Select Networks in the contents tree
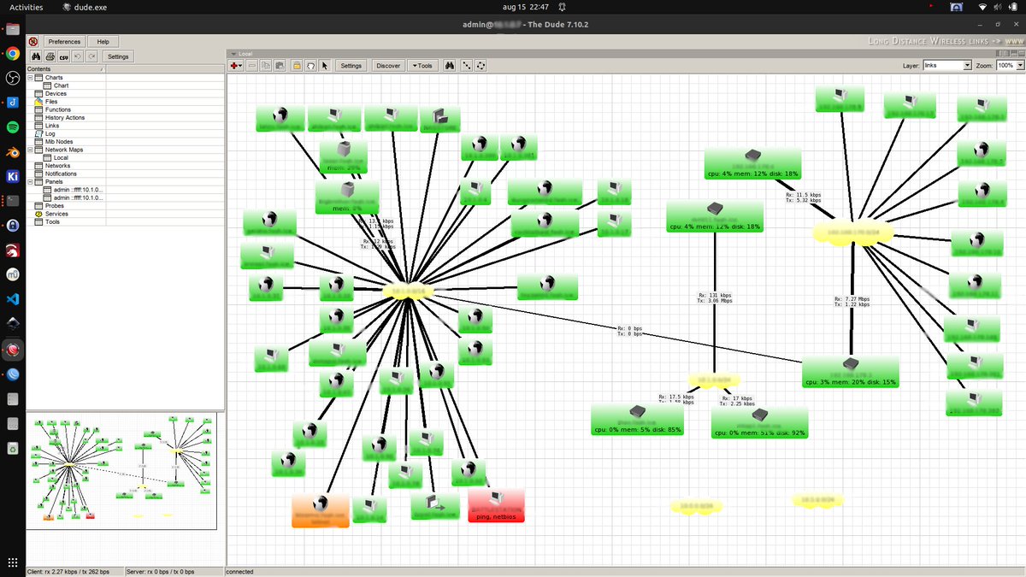This screenshot has height=577, width=1026. (57, 166)
